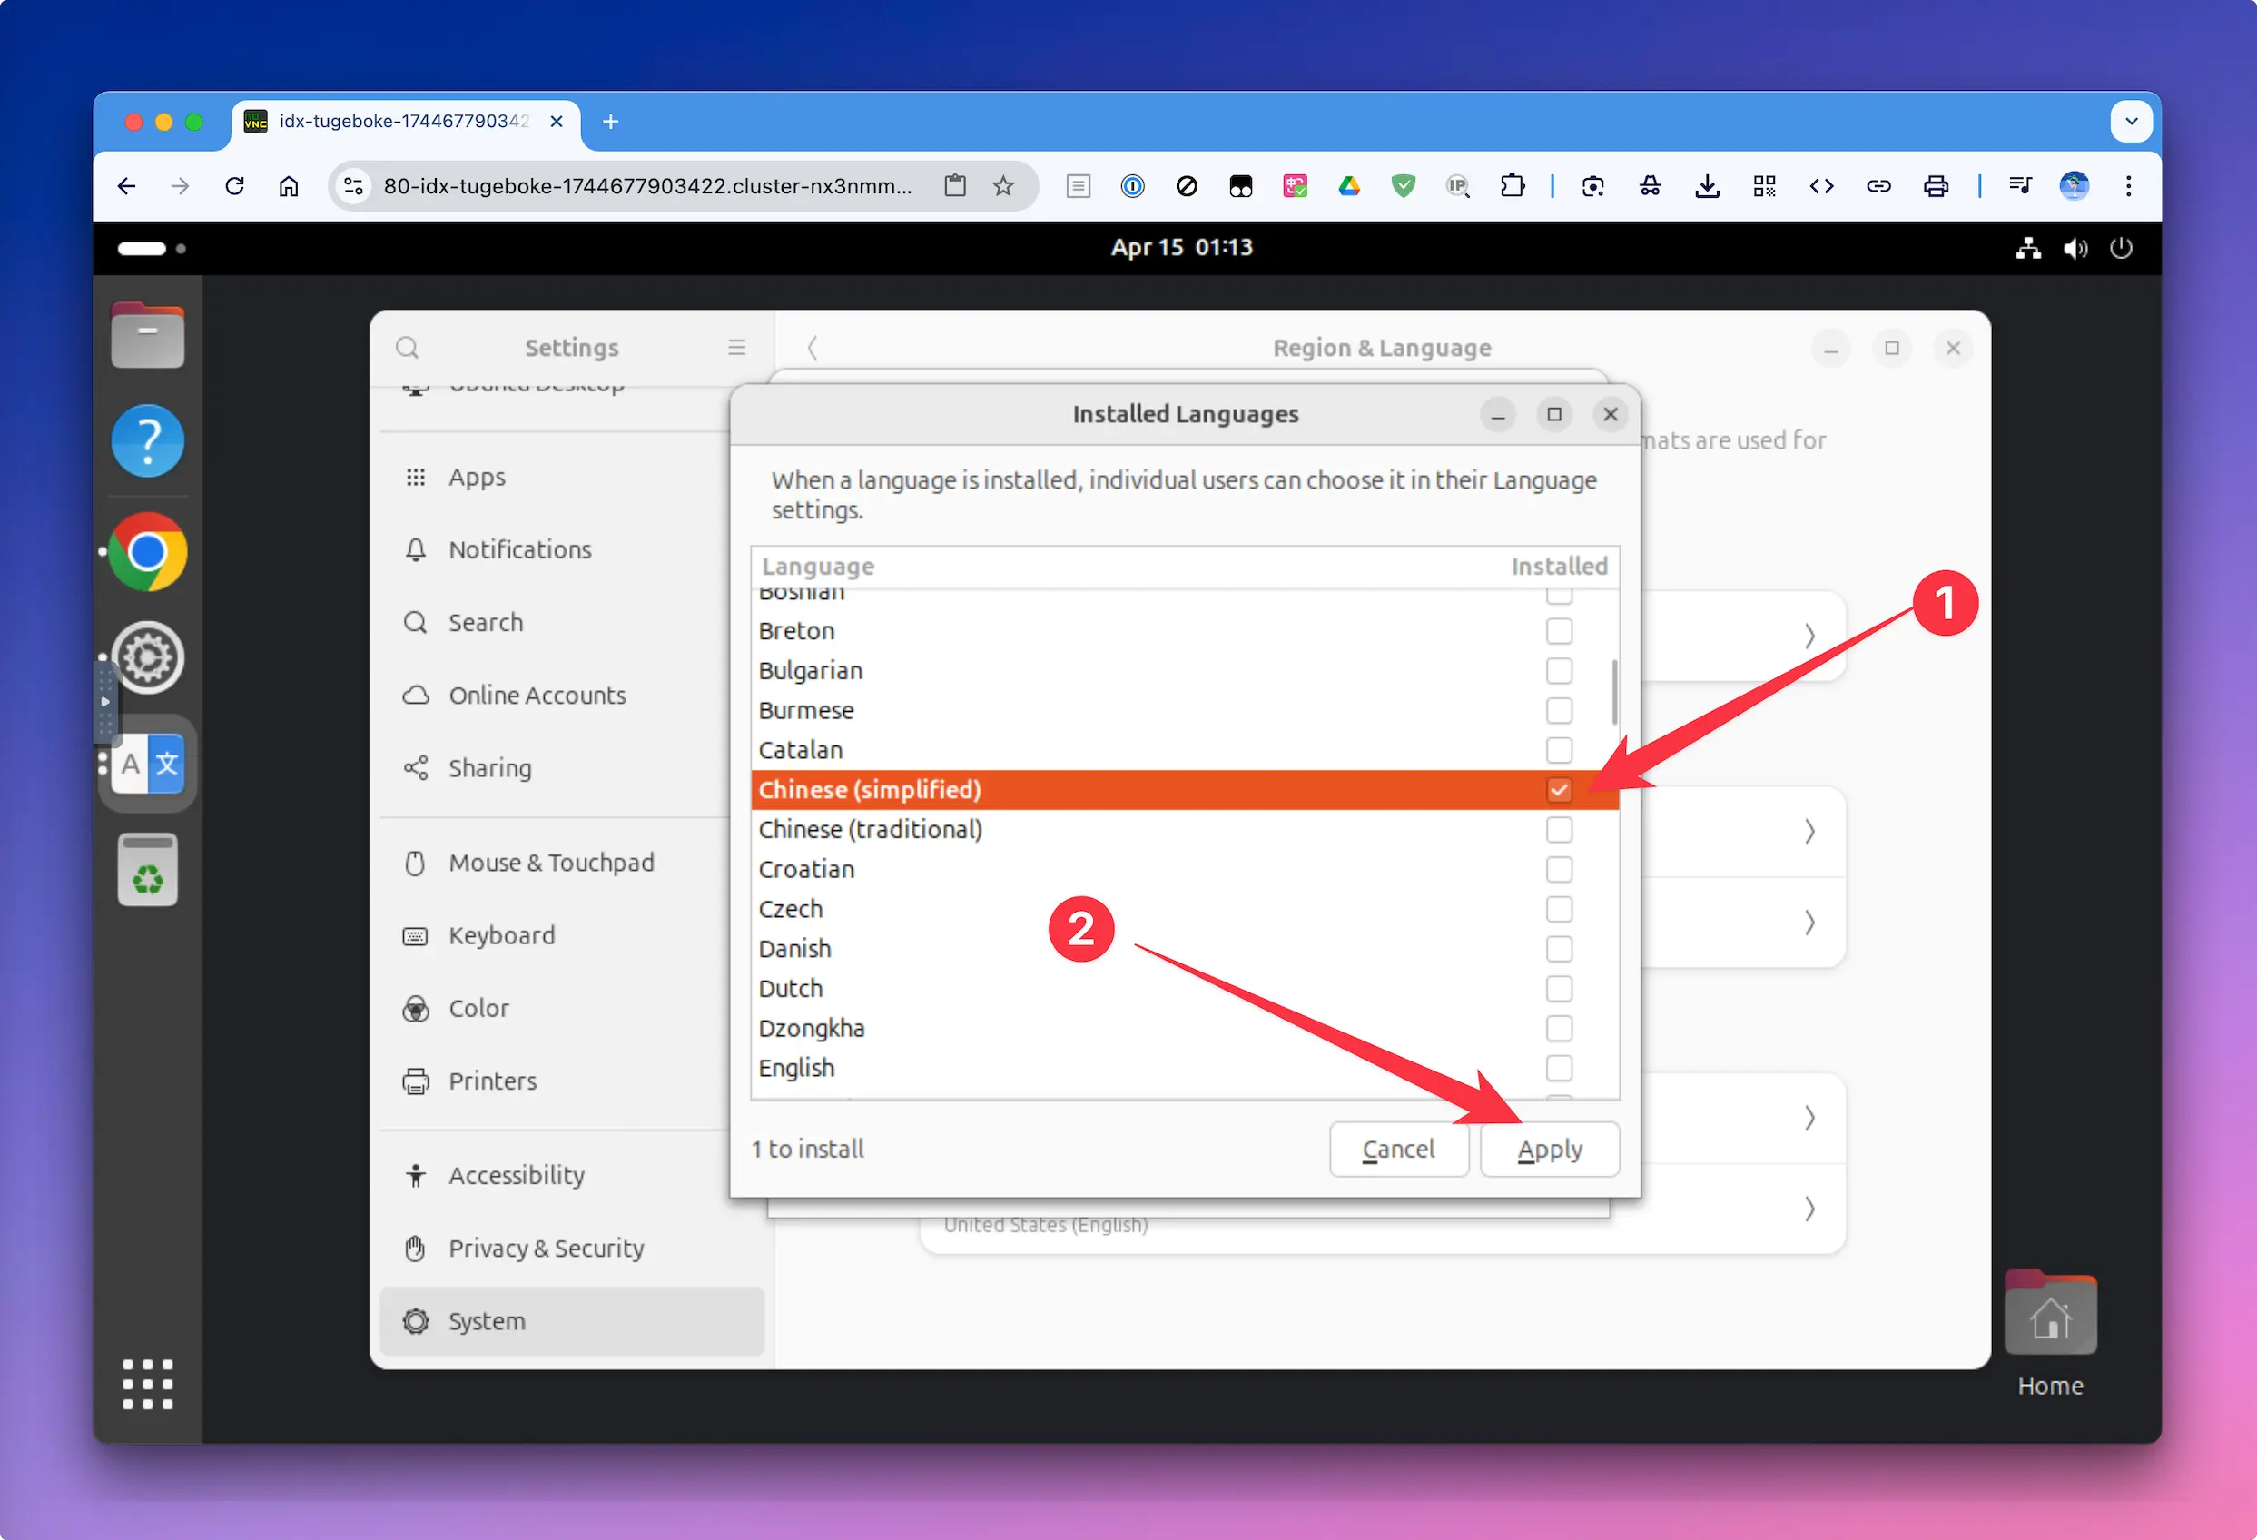This screenshot has width=2257, height=1540.
Task: Go back in Region & Language panel
Action: pos(813,348)
